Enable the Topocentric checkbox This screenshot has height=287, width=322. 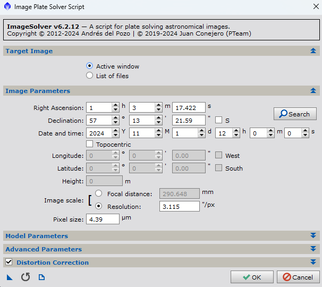90,144
